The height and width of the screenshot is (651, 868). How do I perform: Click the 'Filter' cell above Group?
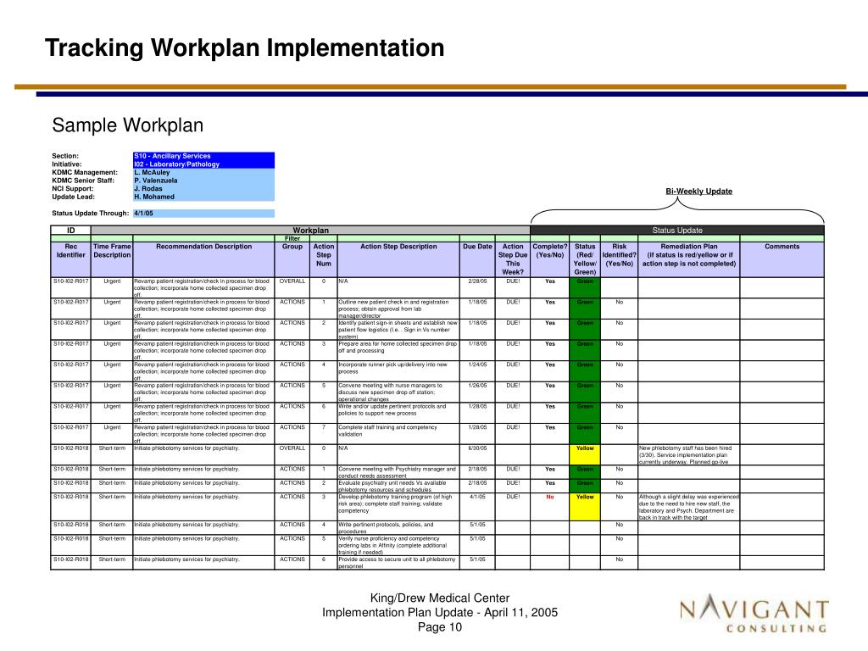point(292,238)
